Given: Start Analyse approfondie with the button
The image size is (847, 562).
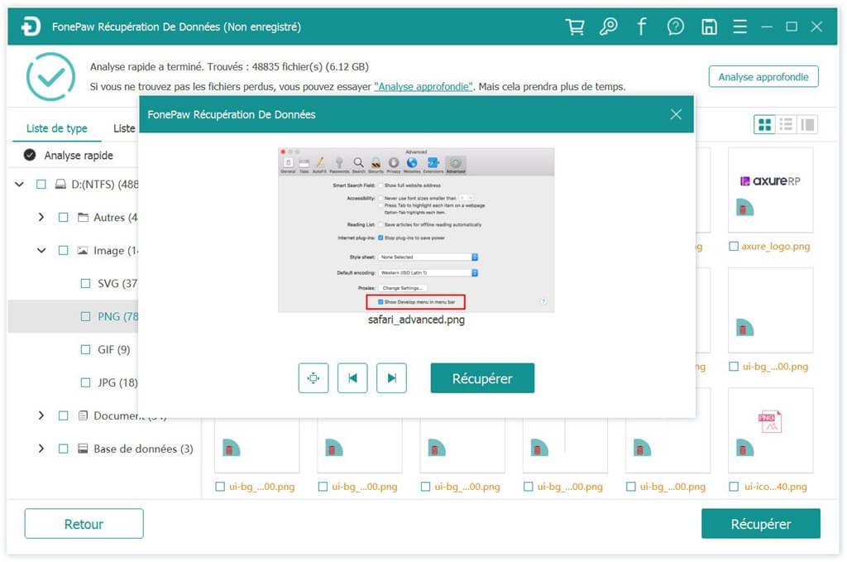Looking at the screenshot, I should 763,77.
